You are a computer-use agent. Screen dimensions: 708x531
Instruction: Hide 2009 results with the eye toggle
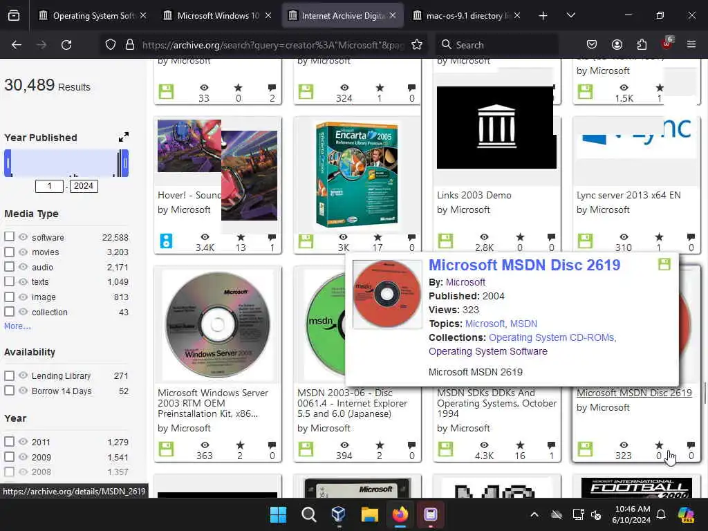tap(23, 456)
